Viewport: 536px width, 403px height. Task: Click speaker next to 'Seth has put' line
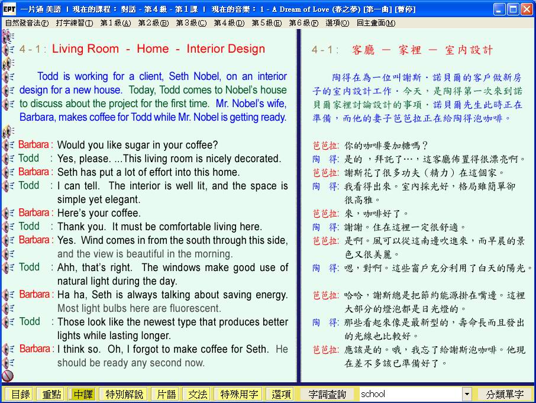point(8,172)
